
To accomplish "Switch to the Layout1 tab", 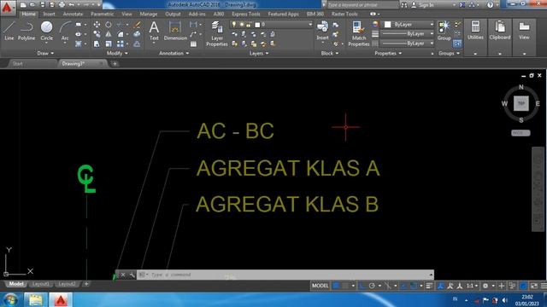I will point(40,284).
